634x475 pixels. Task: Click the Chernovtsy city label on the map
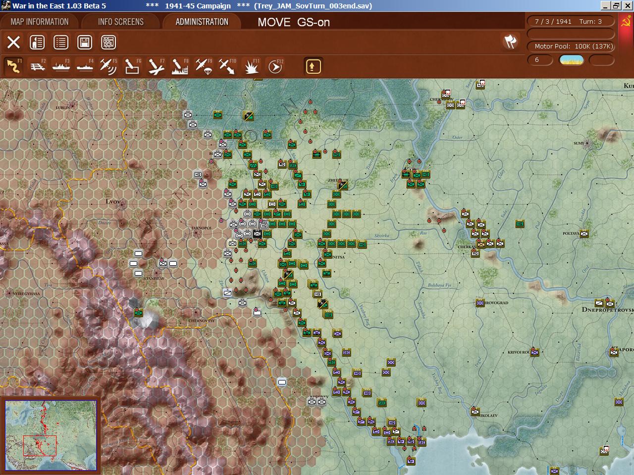pos(202,320)
